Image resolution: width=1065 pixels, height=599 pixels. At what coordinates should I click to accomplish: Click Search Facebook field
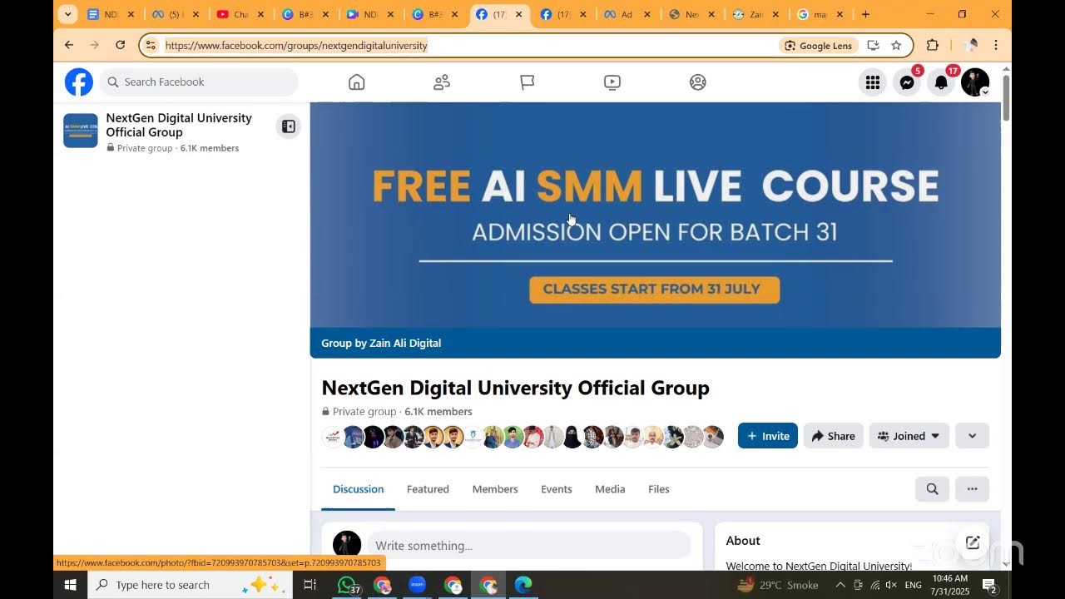pos(200,82)
